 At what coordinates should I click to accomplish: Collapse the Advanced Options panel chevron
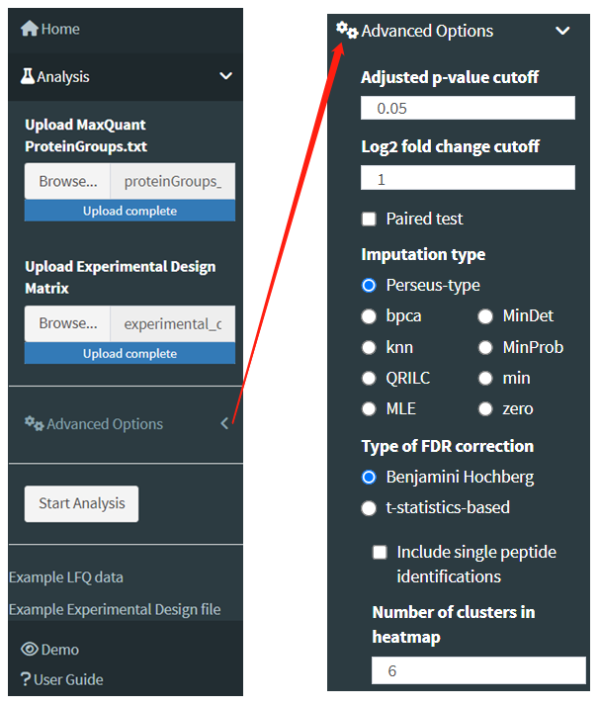click(562, 31)
